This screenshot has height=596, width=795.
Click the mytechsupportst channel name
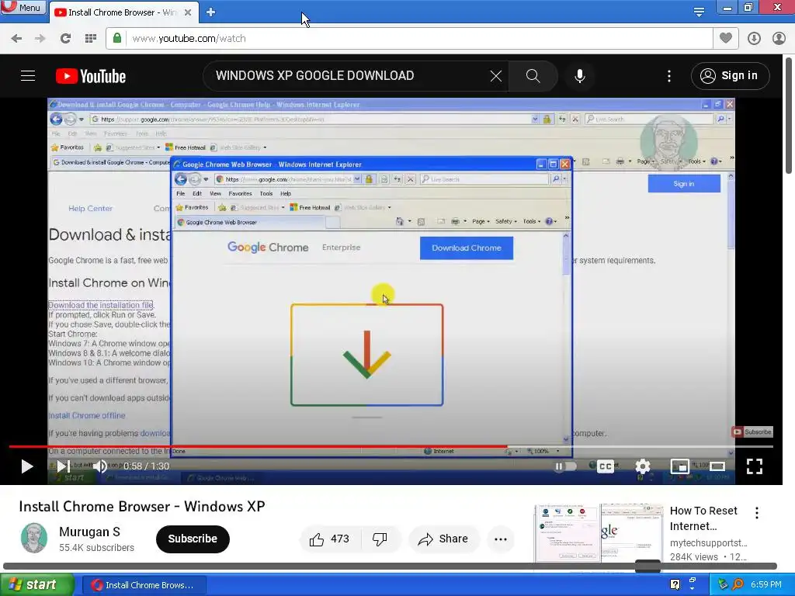click(x=708, y=542)
